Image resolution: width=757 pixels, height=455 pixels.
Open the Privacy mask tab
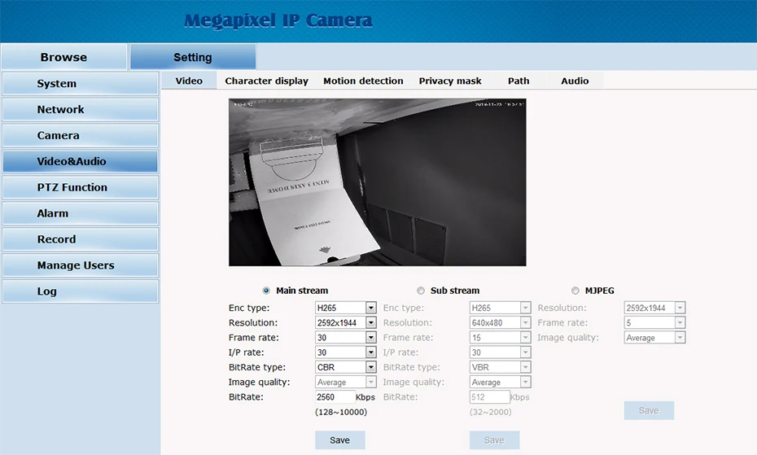[x=450, y=81]
